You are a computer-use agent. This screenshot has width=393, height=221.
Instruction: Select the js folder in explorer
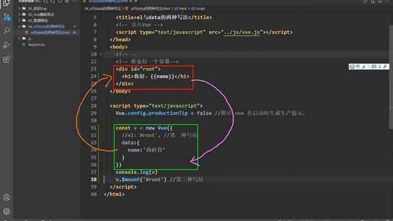[x=29, y=38]
